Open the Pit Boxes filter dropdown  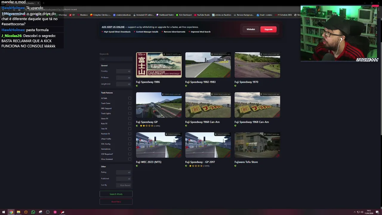(x=124, y=78)
